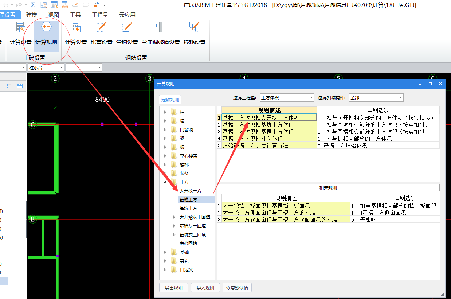Open 计算设置 under the 钢筋设置 group
Image resolution: width=451 pixels, height=299 pixels.
point(76,34)
